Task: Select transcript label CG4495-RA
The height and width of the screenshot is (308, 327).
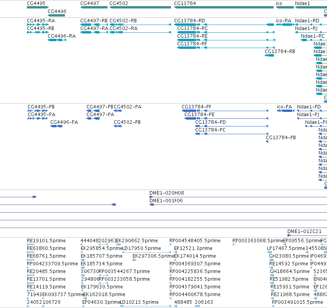Action: click(41, 21)
